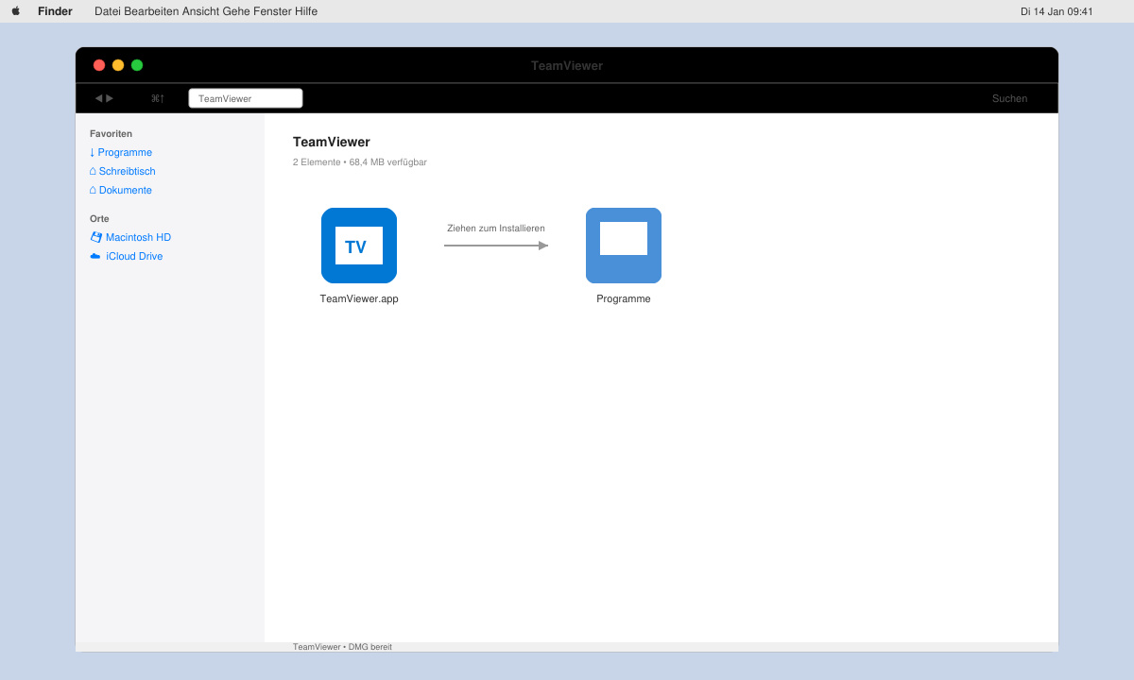The image size is (1134, 680).
Task: Open the Apple menu
Action: tap(15, 11)
